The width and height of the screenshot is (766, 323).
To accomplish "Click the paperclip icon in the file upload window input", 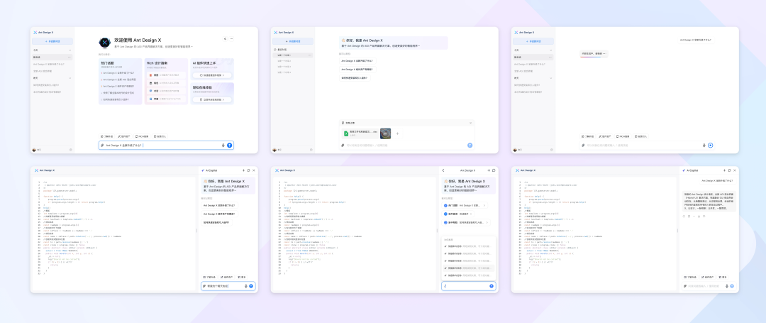I will coord(343,145).
